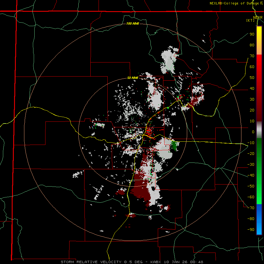Click the -50 knots scale label
264x264 pixels.
(x=251, y=186)
